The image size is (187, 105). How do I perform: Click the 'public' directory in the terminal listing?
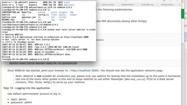[63, 15]
